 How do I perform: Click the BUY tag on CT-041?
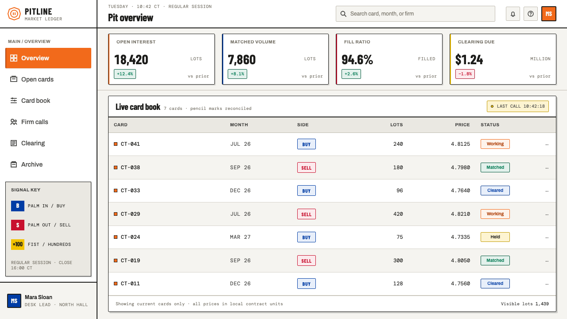click(x=307, y=144)
